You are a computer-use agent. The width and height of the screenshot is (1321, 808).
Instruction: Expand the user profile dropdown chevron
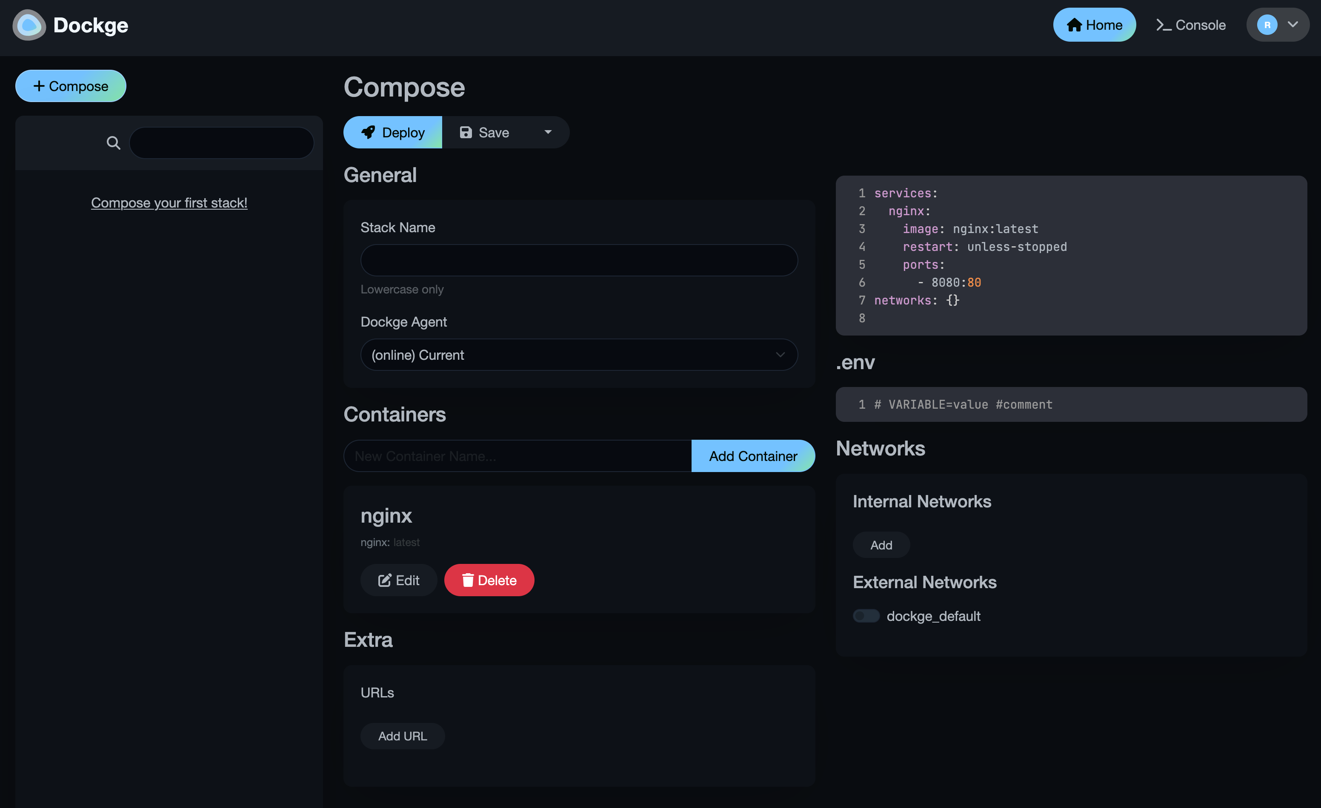point(1292,24)
